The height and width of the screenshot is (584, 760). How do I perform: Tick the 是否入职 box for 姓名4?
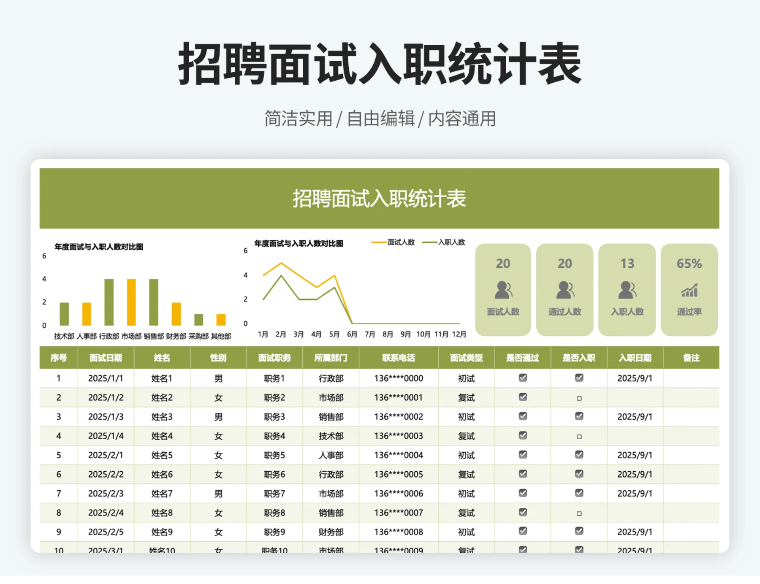click(579, 436)
